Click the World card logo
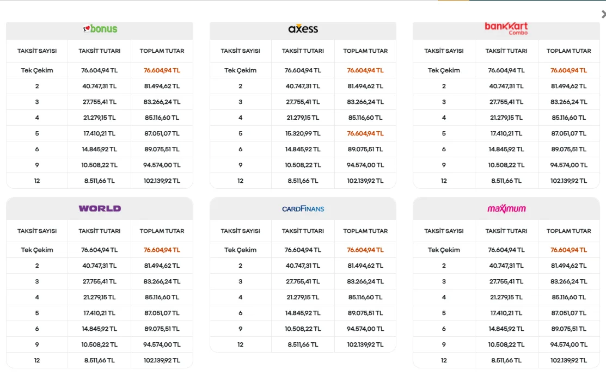The image size is (606, 376). coord(100,208)
